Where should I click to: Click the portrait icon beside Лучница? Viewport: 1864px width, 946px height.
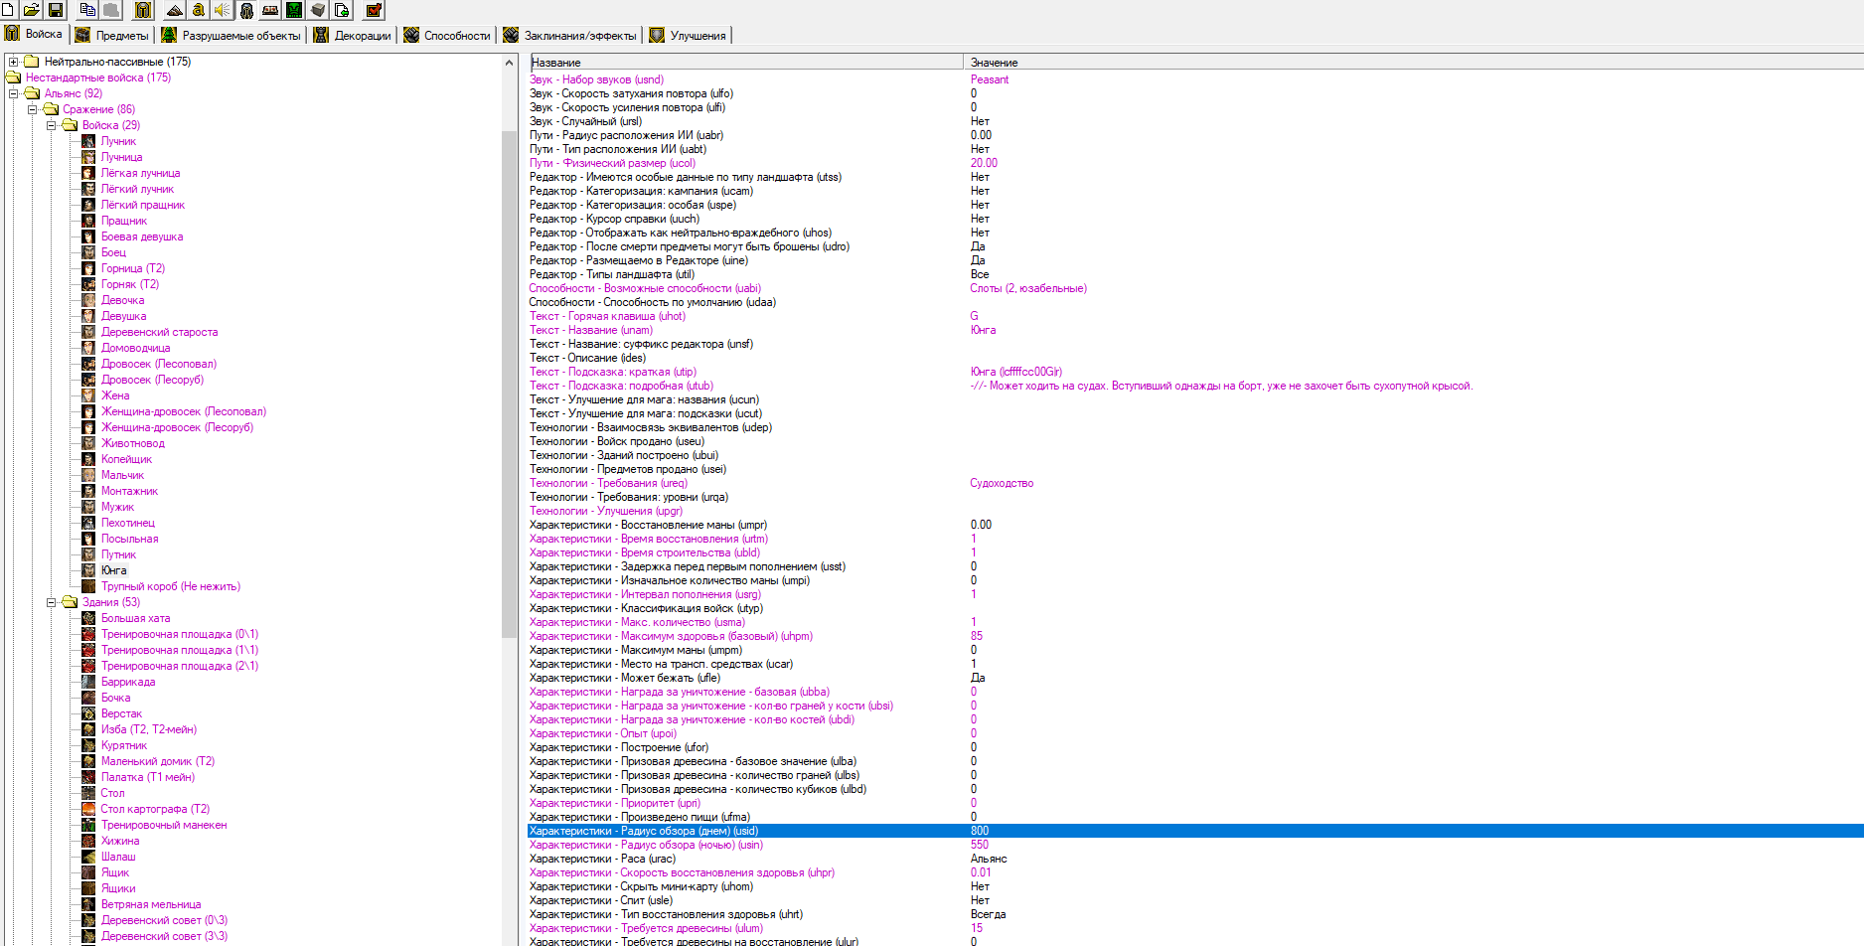coord(88,157)
